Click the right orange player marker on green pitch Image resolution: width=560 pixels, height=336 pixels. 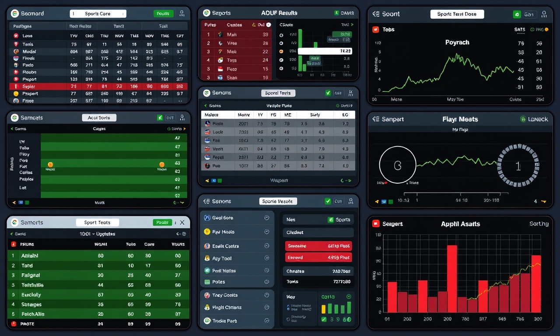pyautogui.click(x=162, y=164)
